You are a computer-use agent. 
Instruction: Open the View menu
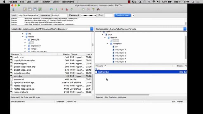pos(36,2)
